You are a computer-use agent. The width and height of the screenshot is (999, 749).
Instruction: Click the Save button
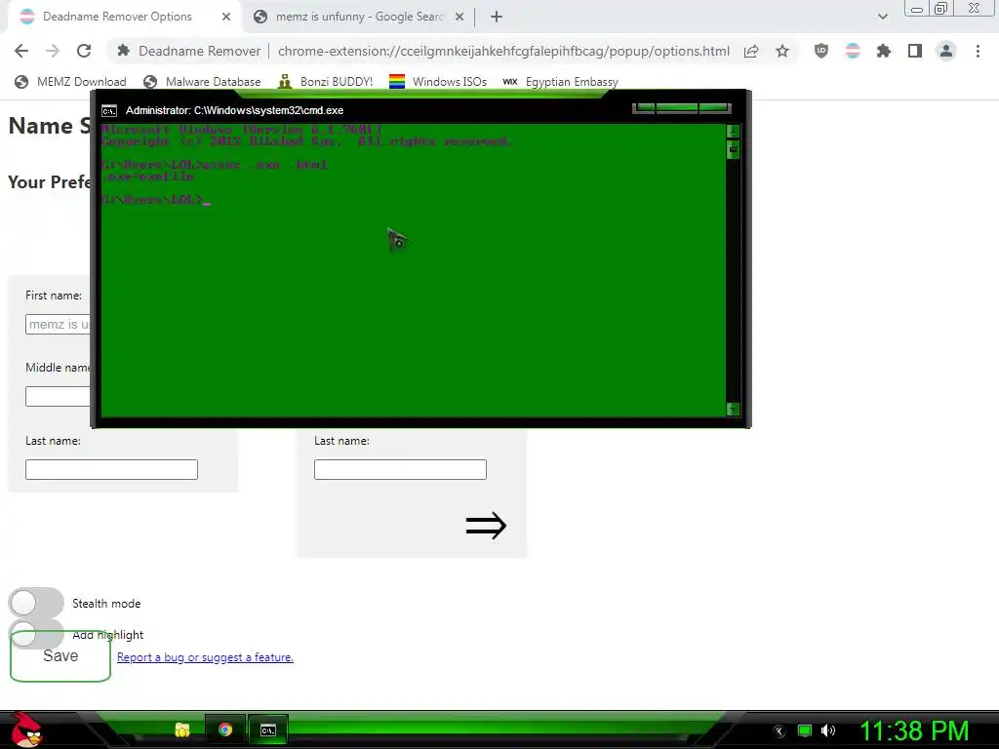tap(60, 656)
